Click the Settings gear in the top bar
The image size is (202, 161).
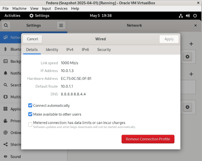pyautogui.click(x=31, y=16)
